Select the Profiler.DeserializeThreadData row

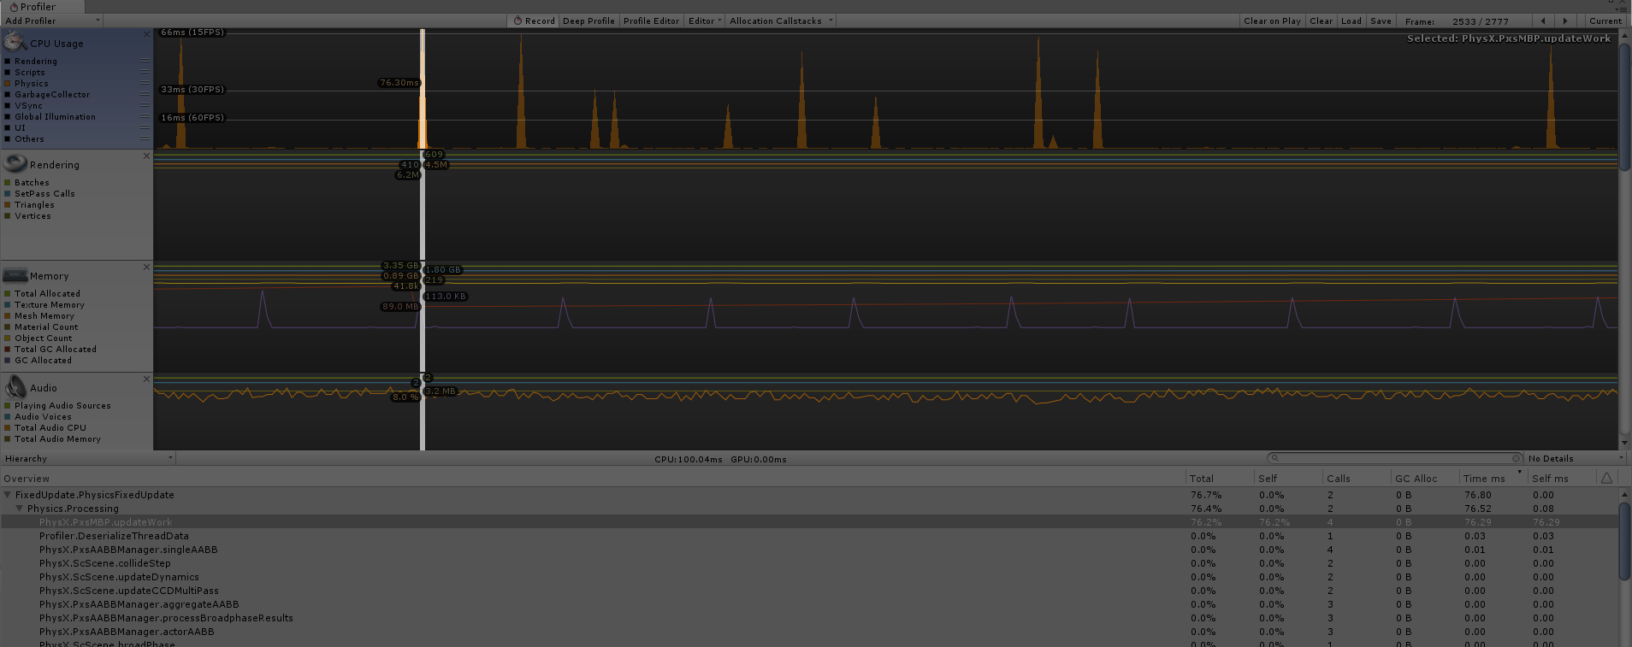[808, 535]
